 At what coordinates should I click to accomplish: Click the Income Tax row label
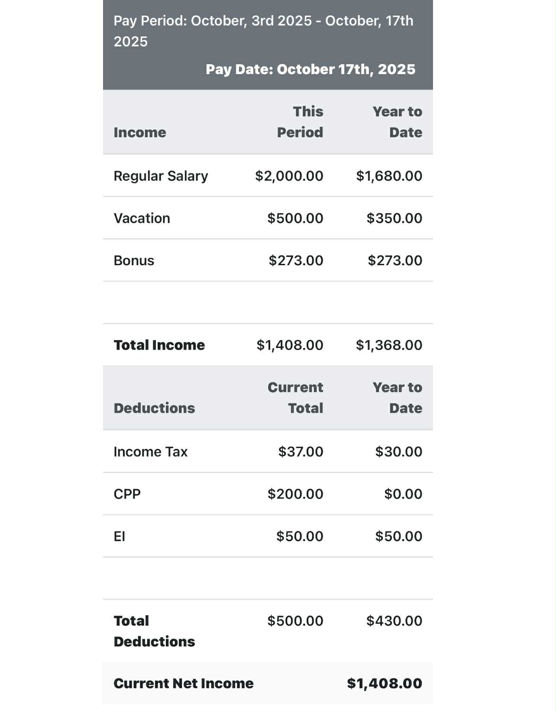(150, 451)
